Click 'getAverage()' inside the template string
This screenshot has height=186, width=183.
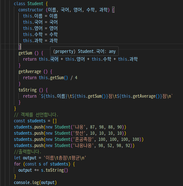146,96
